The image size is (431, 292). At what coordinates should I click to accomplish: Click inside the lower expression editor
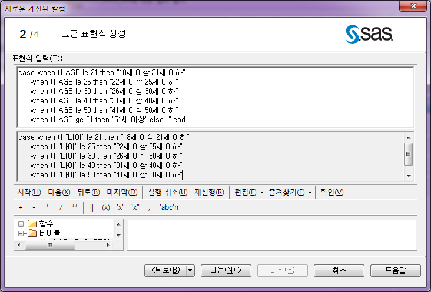[x=211, y=156]
